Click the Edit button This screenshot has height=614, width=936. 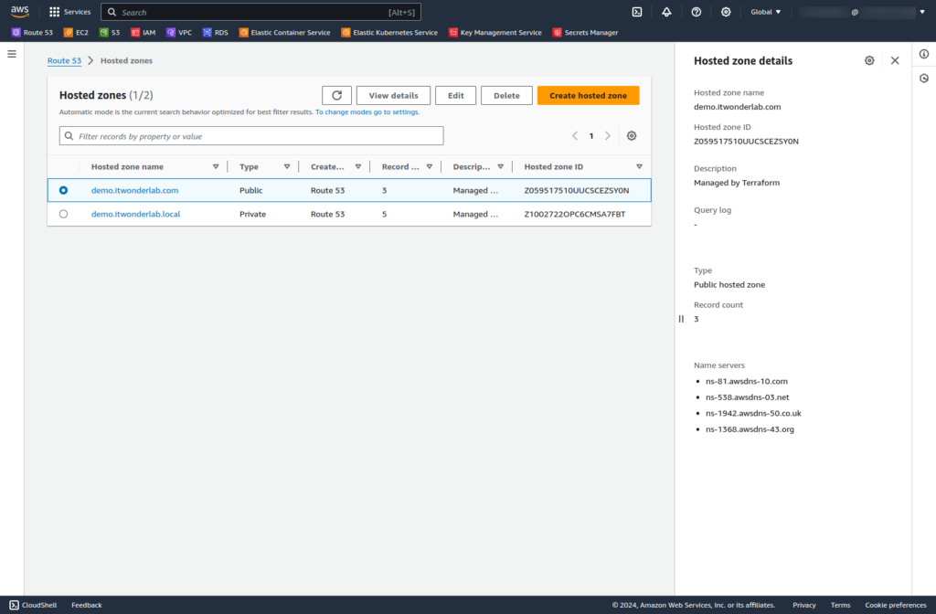click(455, 95)
